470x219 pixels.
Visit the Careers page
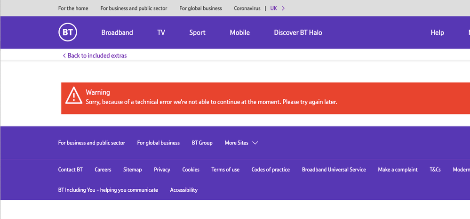(103, 170)
